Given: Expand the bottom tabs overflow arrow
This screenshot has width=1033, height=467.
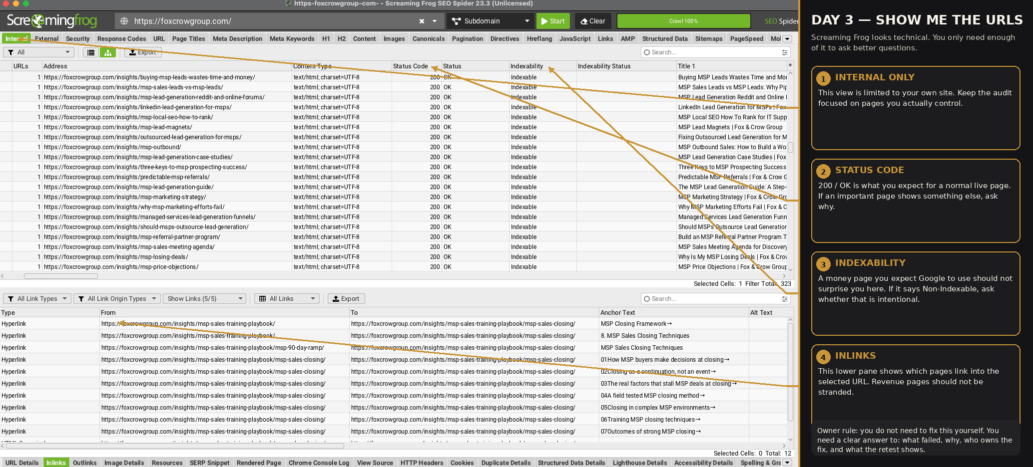Looking at the screenshot, I should [x=787, y=463].
